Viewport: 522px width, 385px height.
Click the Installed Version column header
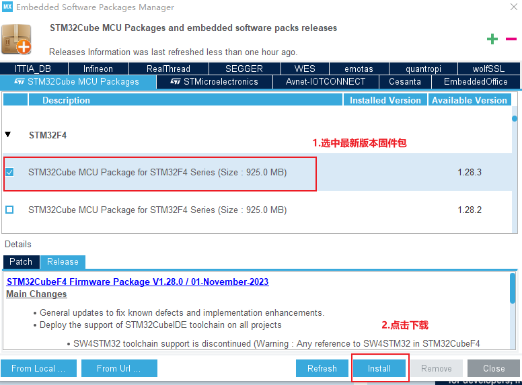(385, 100)
